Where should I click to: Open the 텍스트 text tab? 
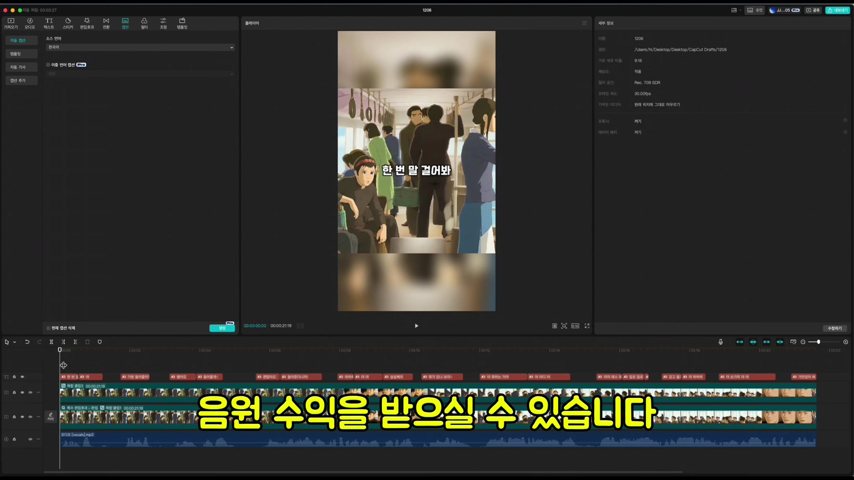click(x=49, y=23)
